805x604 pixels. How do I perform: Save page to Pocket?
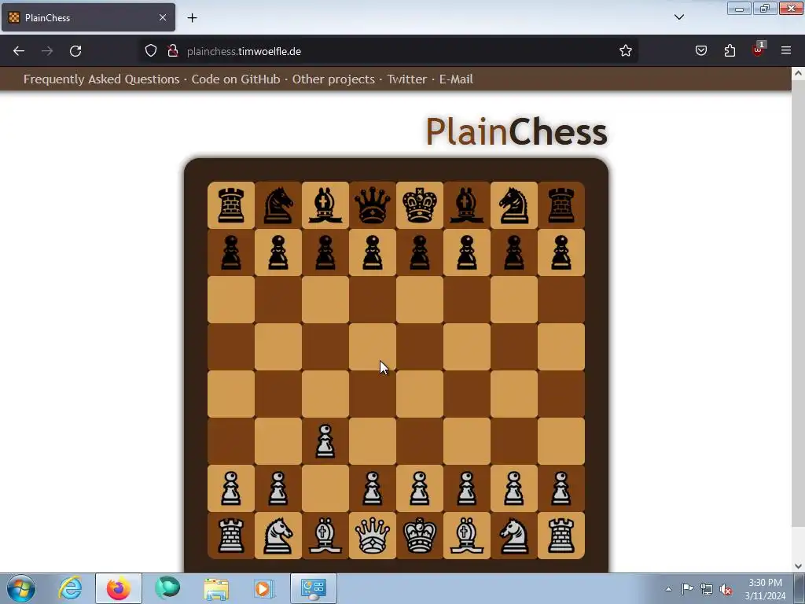click(700, 51)
